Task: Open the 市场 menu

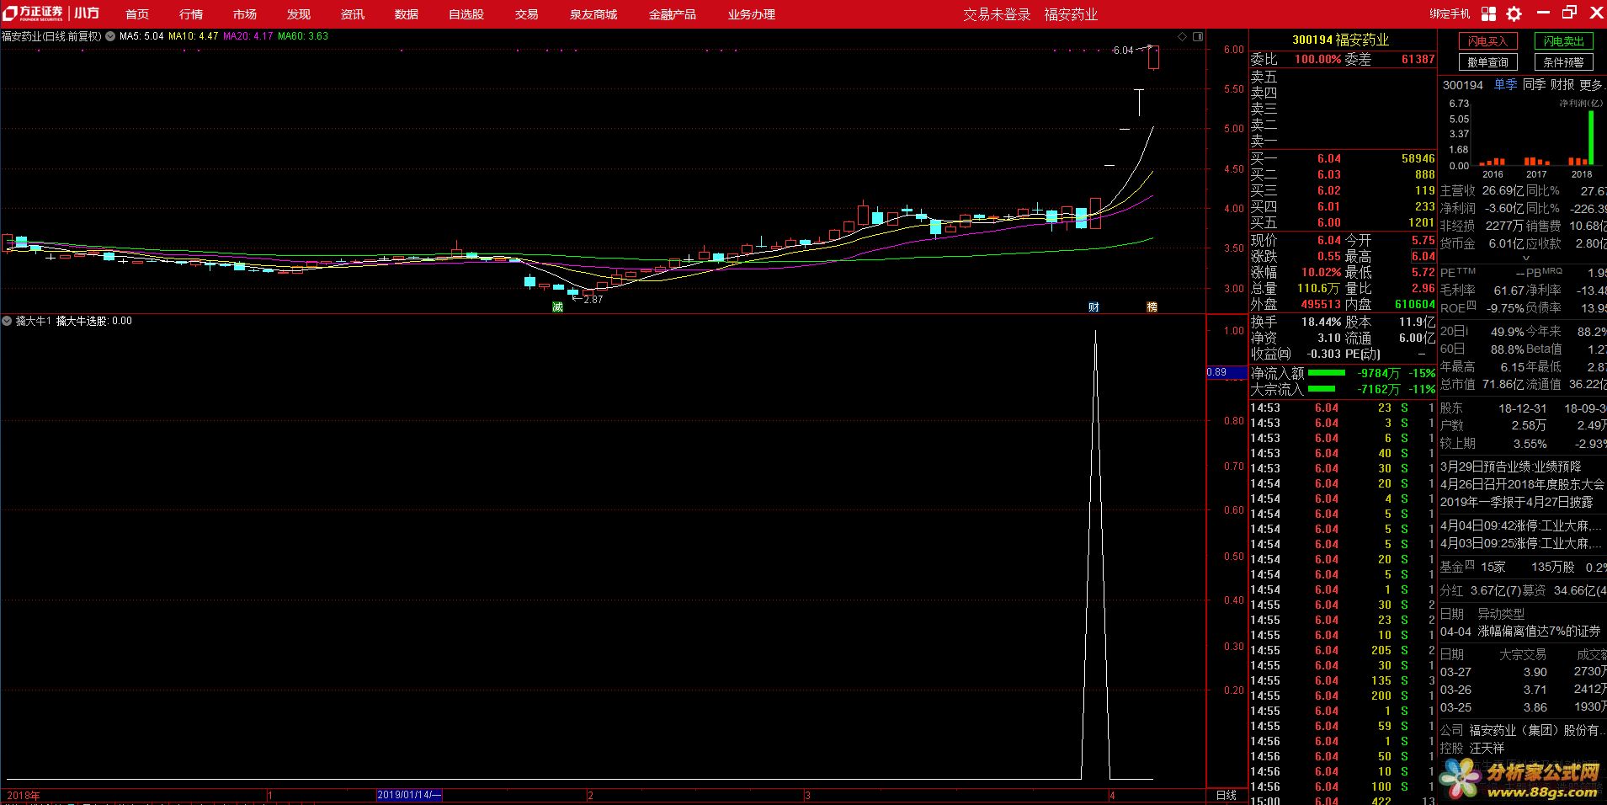Action: [245, 14]
